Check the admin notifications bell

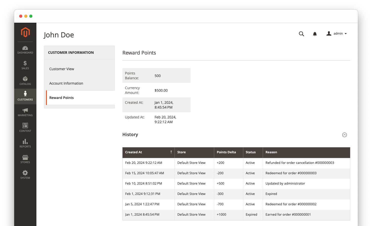[315, 34]
